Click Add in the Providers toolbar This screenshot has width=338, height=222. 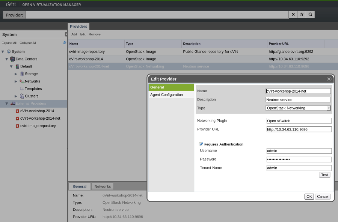tap(74, 34)
